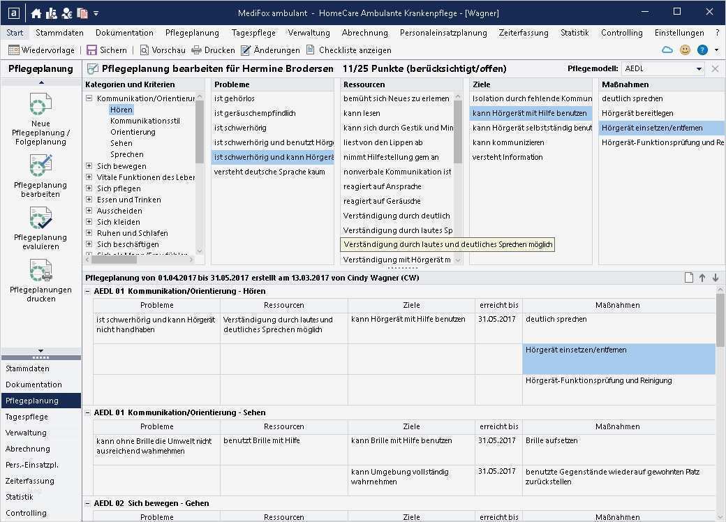Click the Wiedervorlage calendar icon
The height and width of the screenshot is (522, 726).
(14, 50)
